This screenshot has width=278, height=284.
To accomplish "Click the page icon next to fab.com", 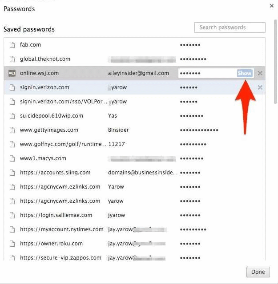I will tap(12, 45).
